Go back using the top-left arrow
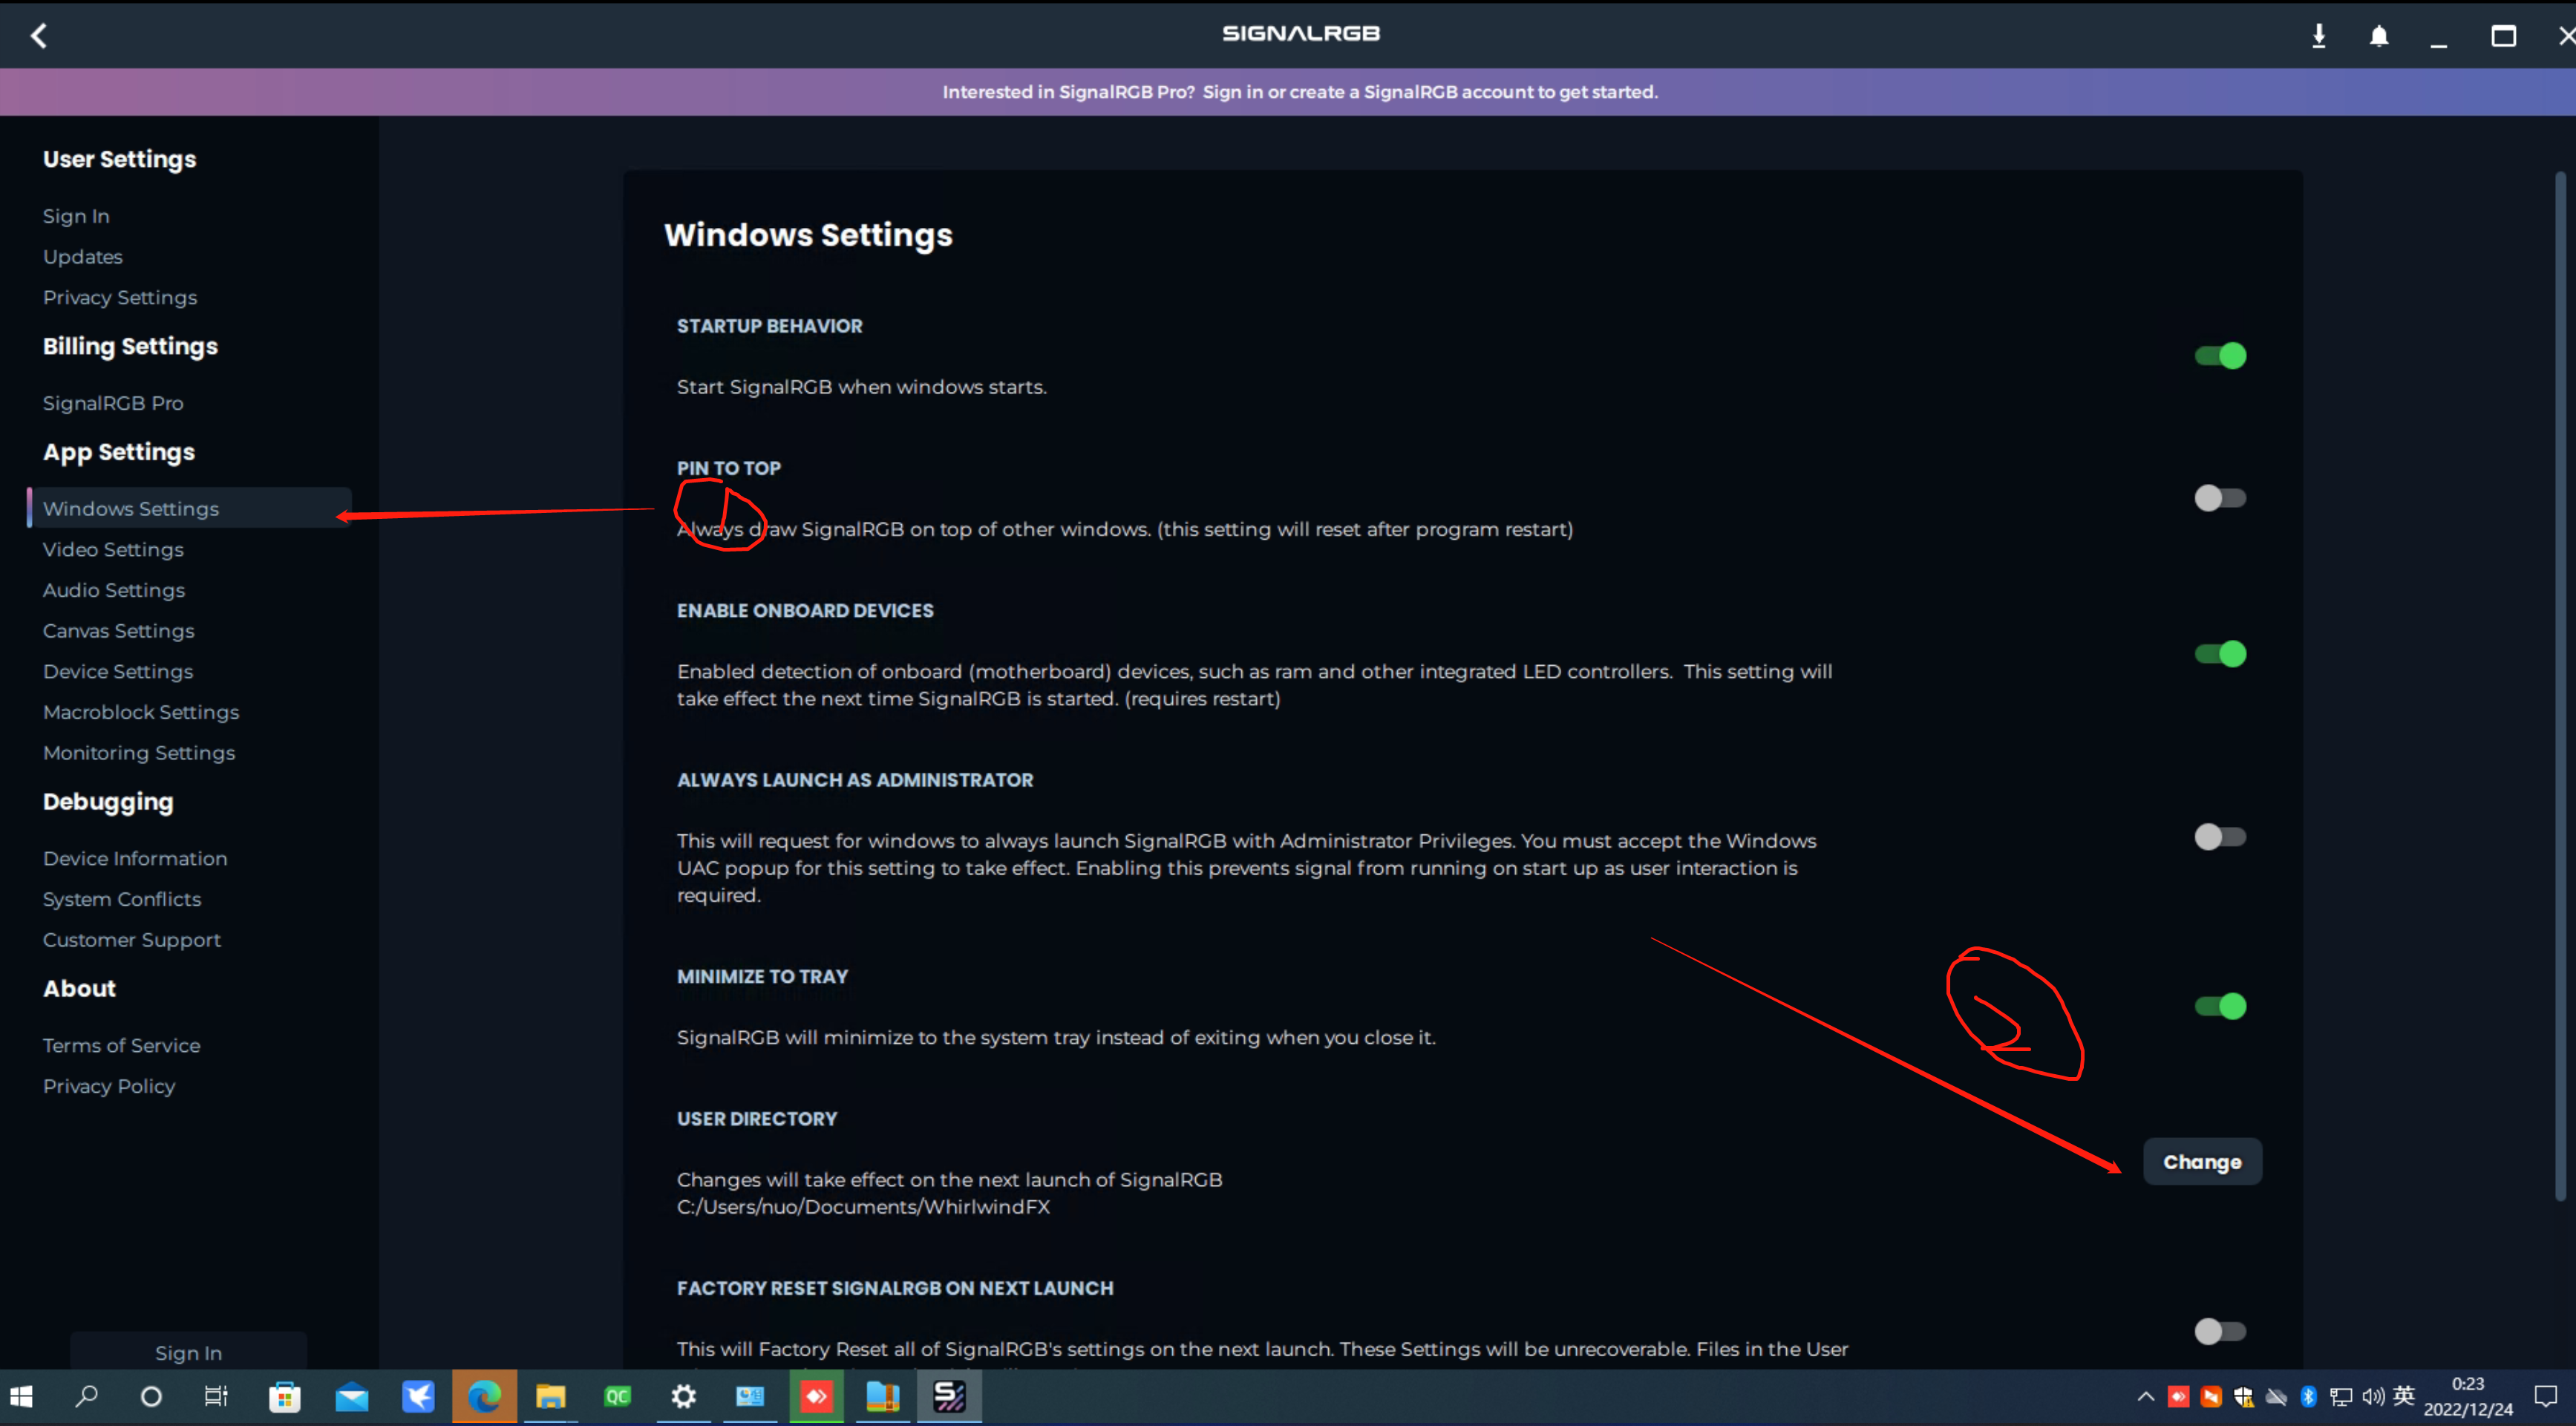2576x1426 pixels. 38,36
